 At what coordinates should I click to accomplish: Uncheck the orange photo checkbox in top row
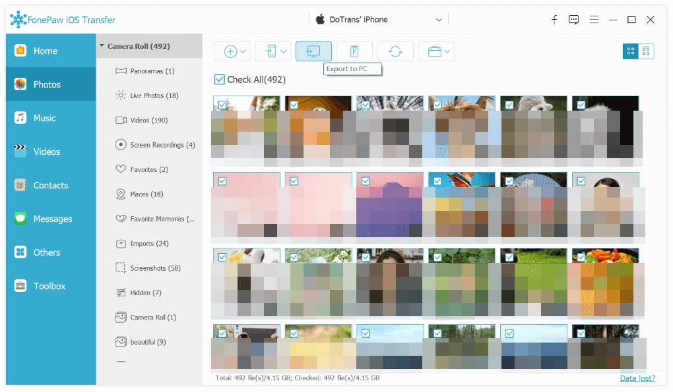tap(294, 105)
